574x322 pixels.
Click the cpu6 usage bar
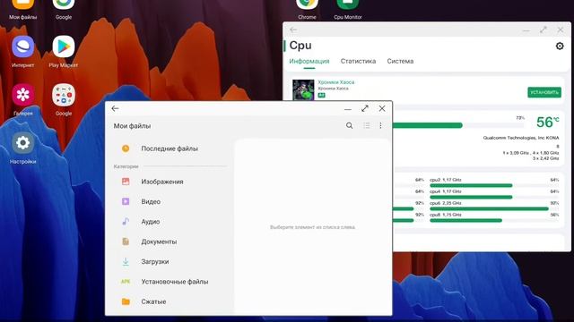click(x=493, y=208)
